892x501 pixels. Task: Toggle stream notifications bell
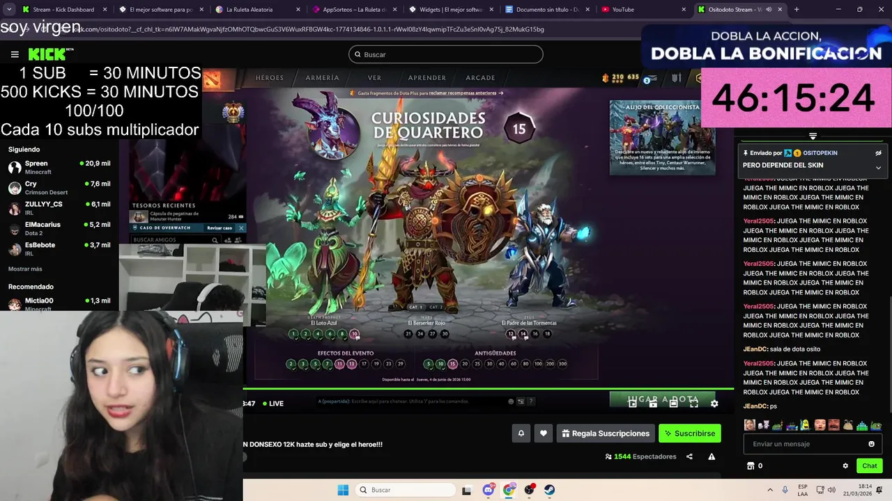point(521,434)
